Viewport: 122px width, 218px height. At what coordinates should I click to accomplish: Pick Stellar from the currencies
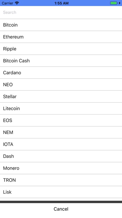point(61,97)
